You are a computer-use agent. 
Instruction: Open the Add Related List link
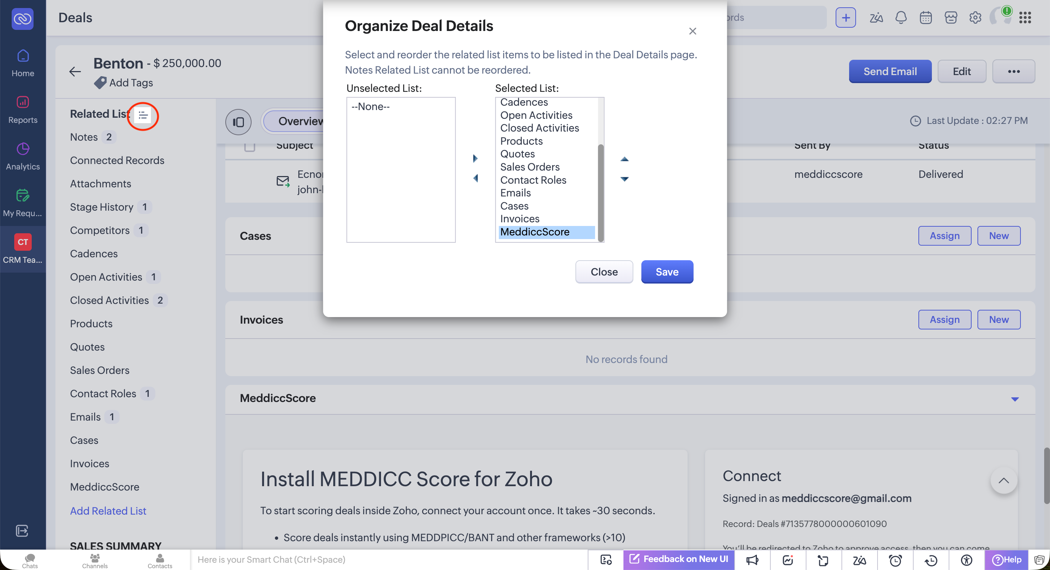pyautogui.click(x=108, y=511)
